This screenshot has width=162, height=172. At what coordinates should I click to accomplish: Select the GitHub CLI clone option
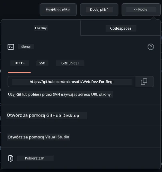70,63
